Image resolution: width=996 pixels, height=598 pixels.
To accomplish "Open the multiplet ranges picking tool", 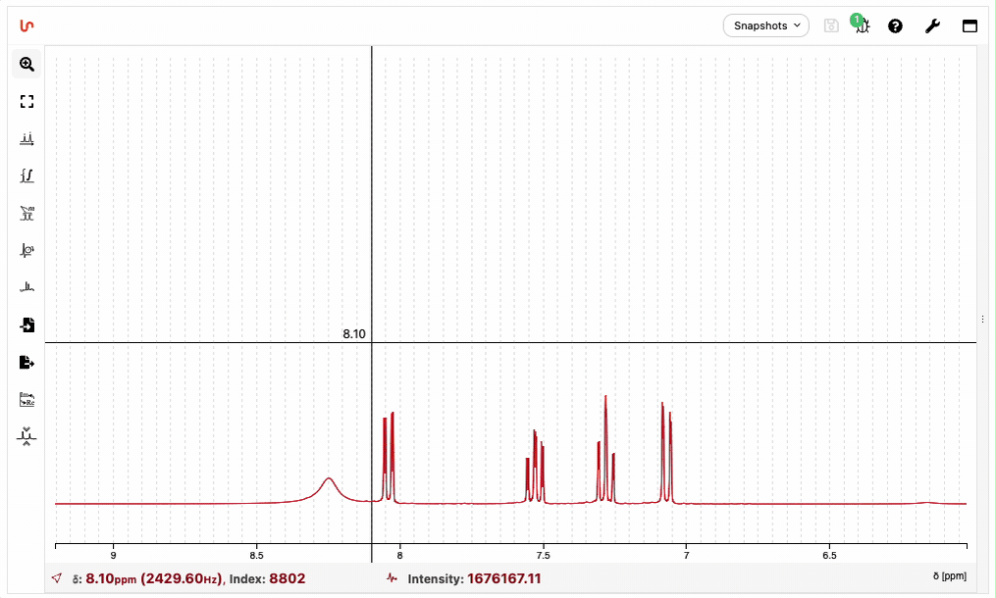I will click(26, 213).
